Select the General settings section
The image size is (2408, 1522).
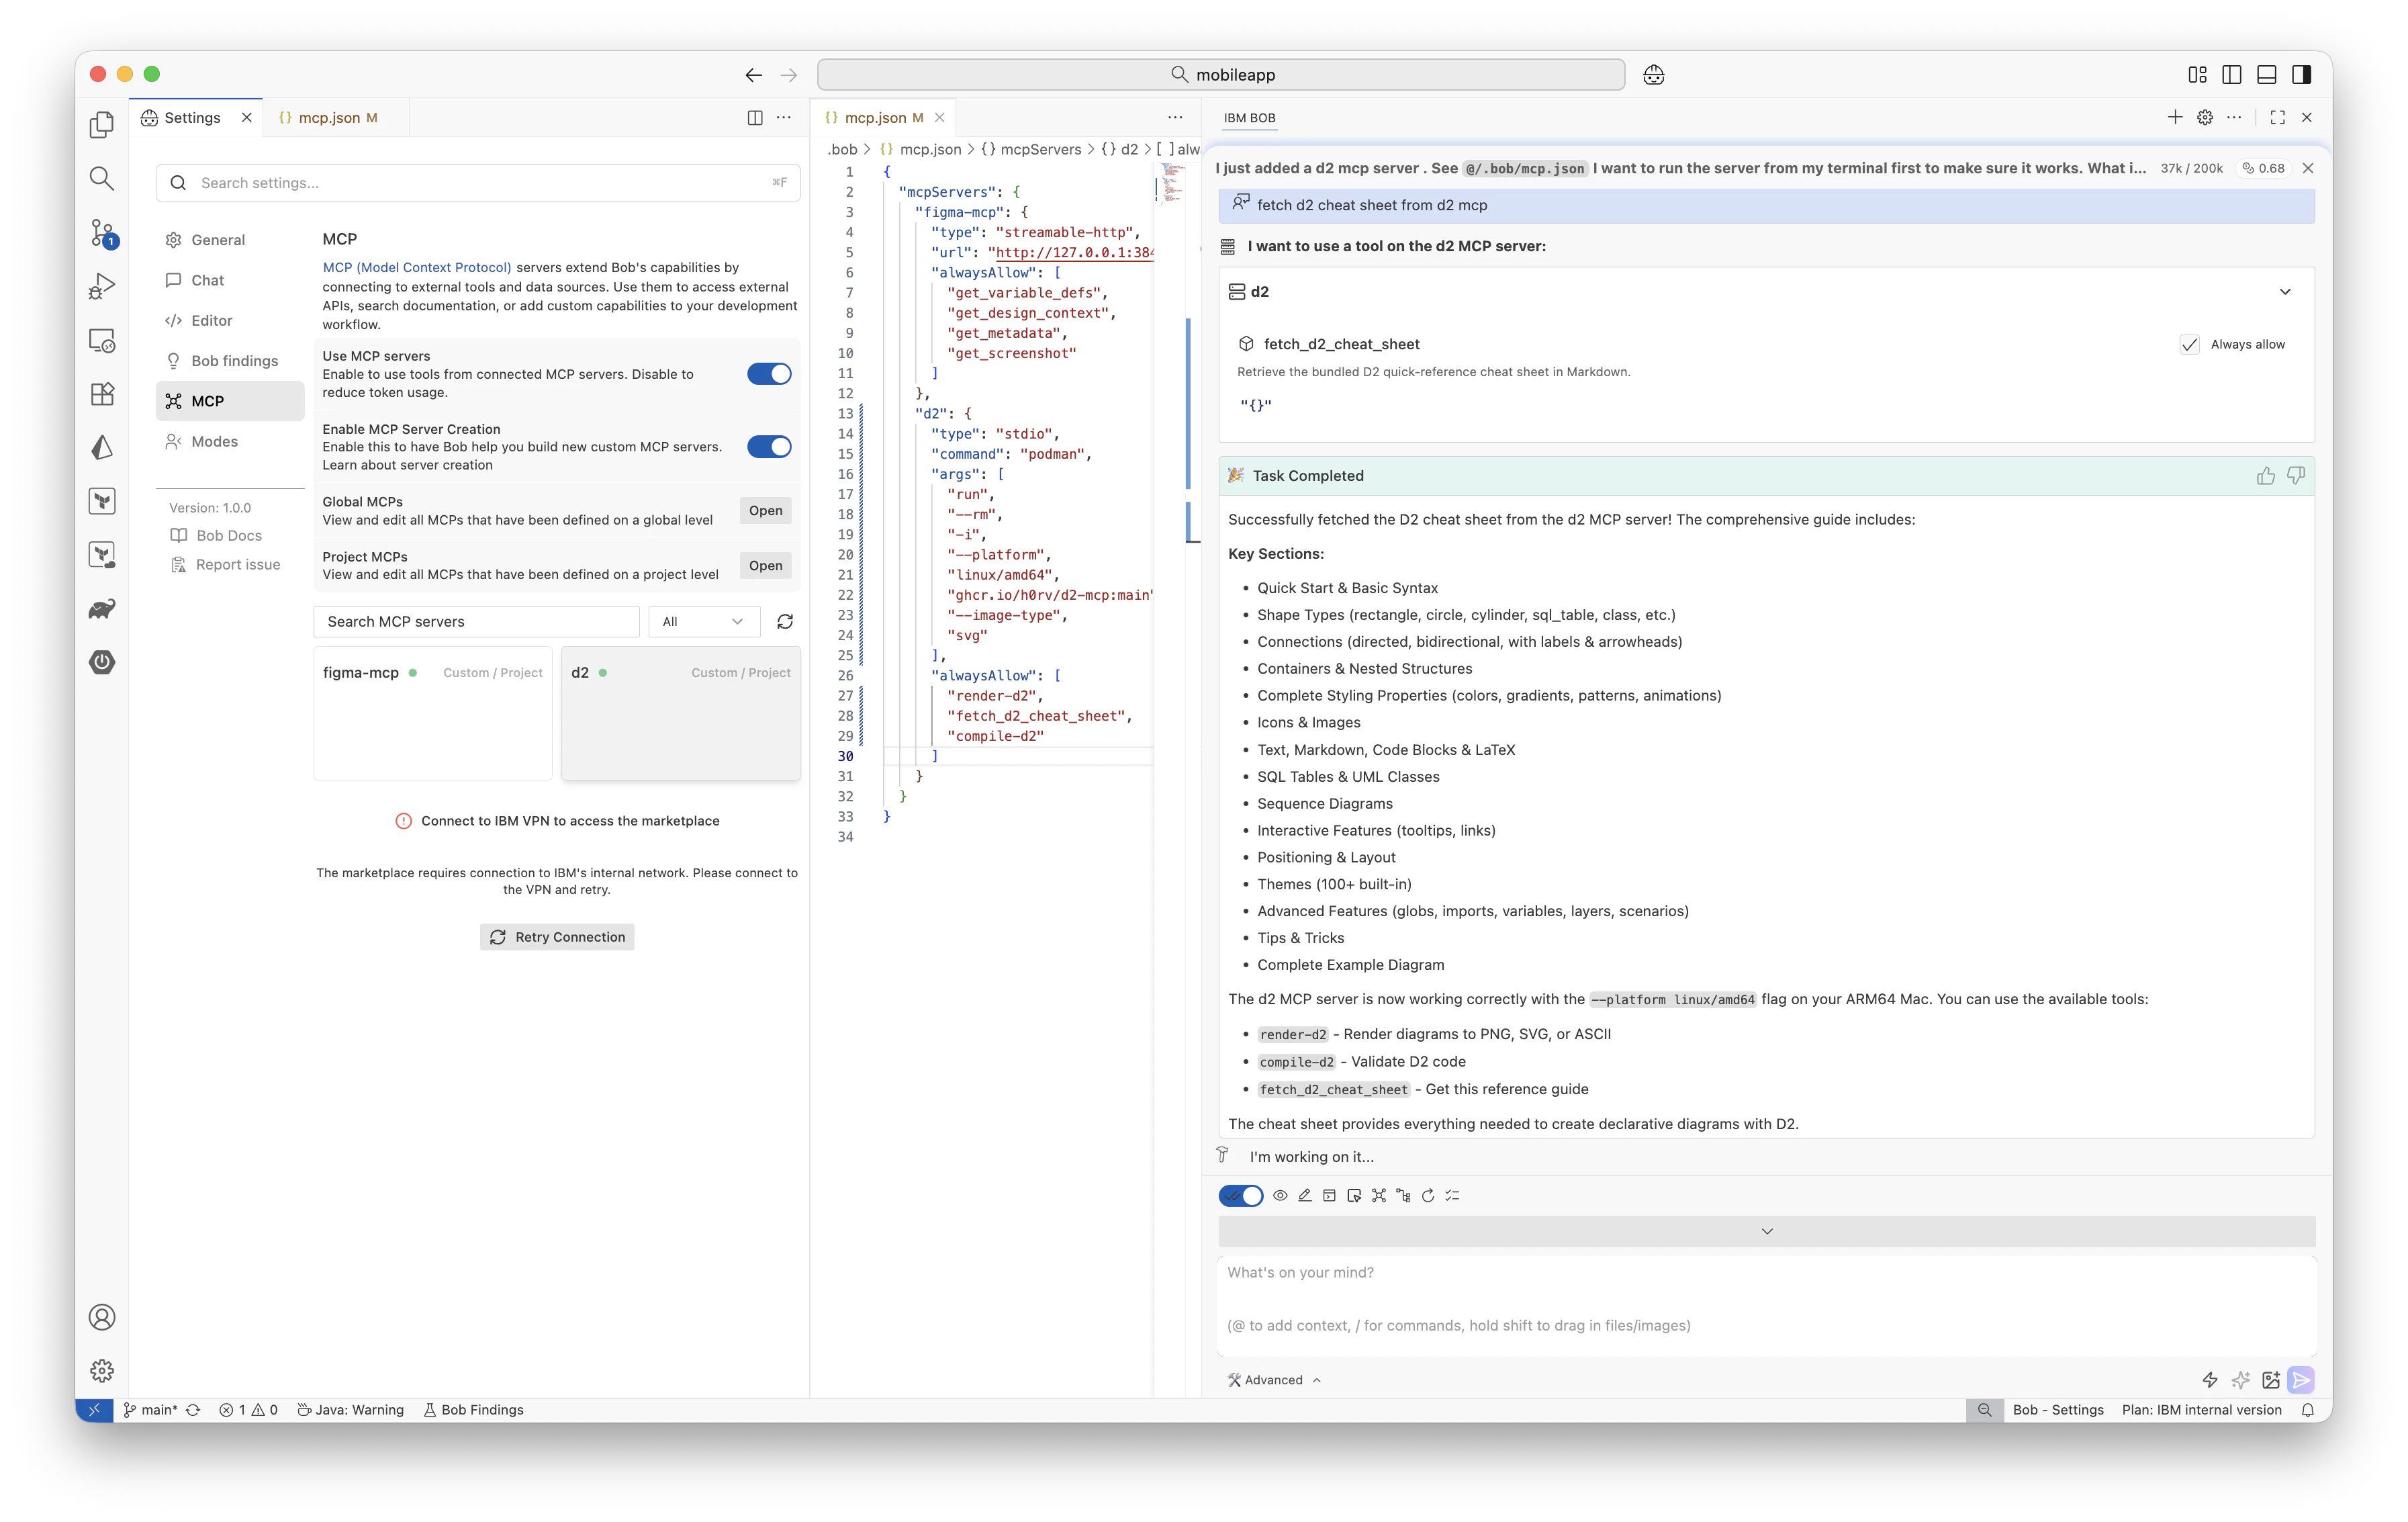230,240
